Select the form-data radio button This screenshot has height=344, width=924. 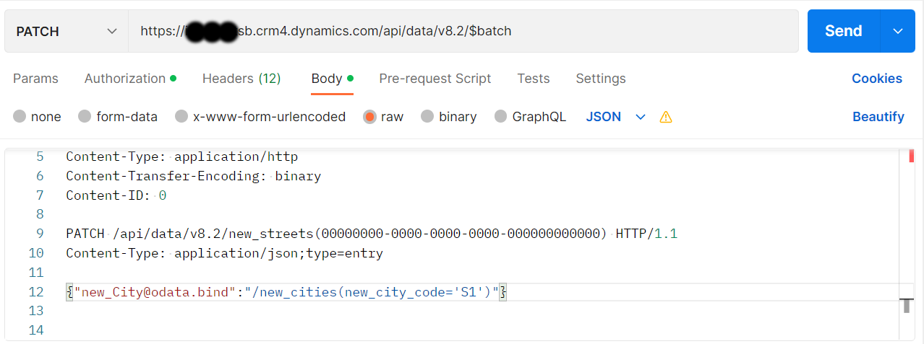pos(85,117)
